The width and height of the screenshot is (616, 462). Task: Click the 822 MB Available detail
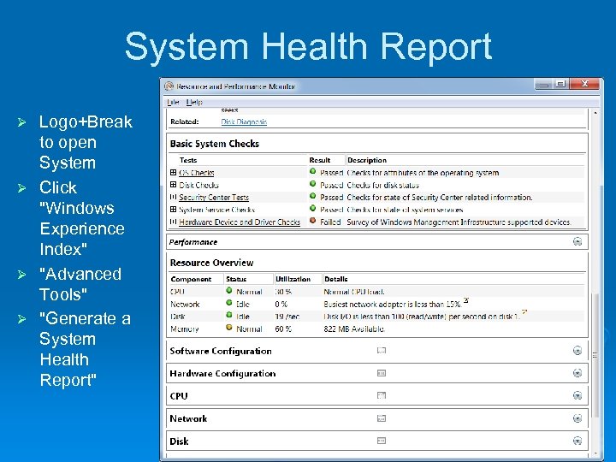(x=354, y=329)
